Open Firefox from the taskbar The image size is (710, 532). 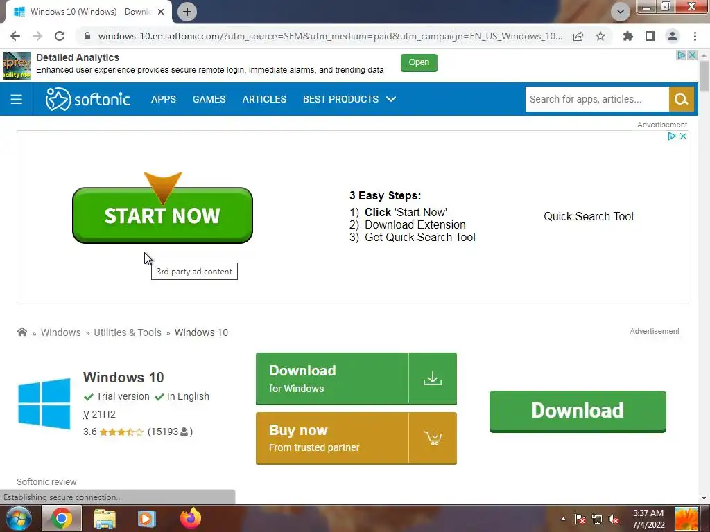coord(191,518)
